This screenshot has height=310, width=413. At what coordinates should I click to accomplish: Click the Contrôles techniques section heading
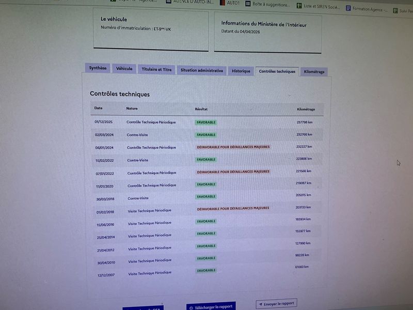(x=120, y=94)
